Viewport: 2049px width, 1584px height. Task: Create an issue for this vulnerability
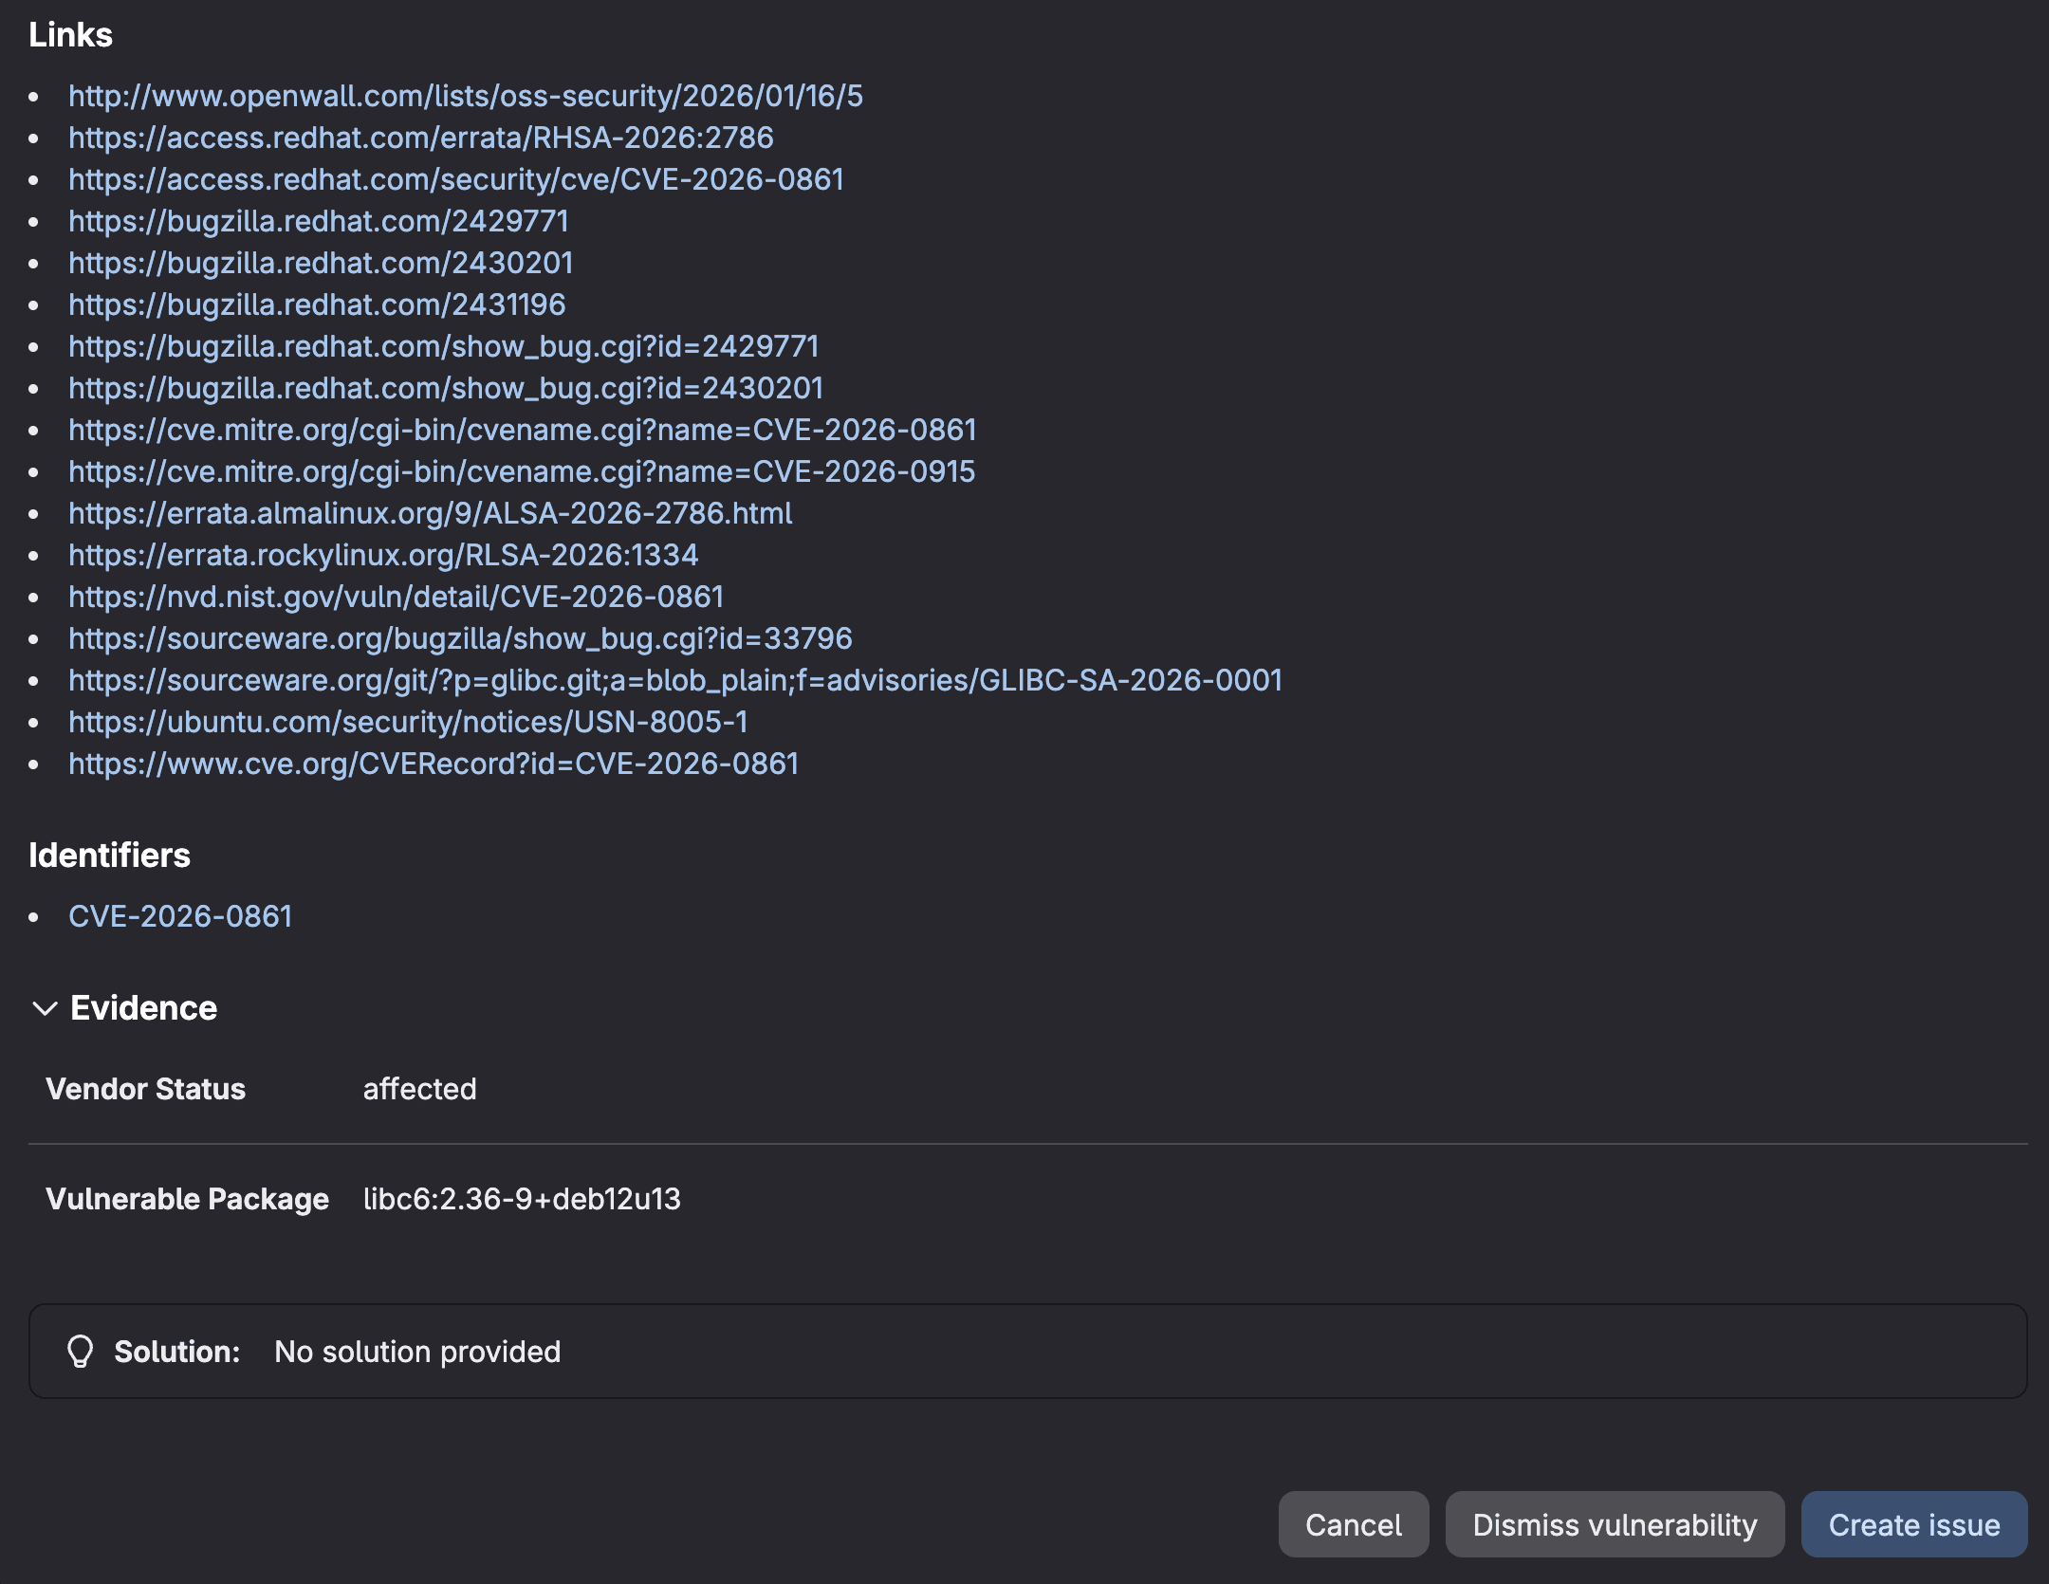point(1915,1524)
